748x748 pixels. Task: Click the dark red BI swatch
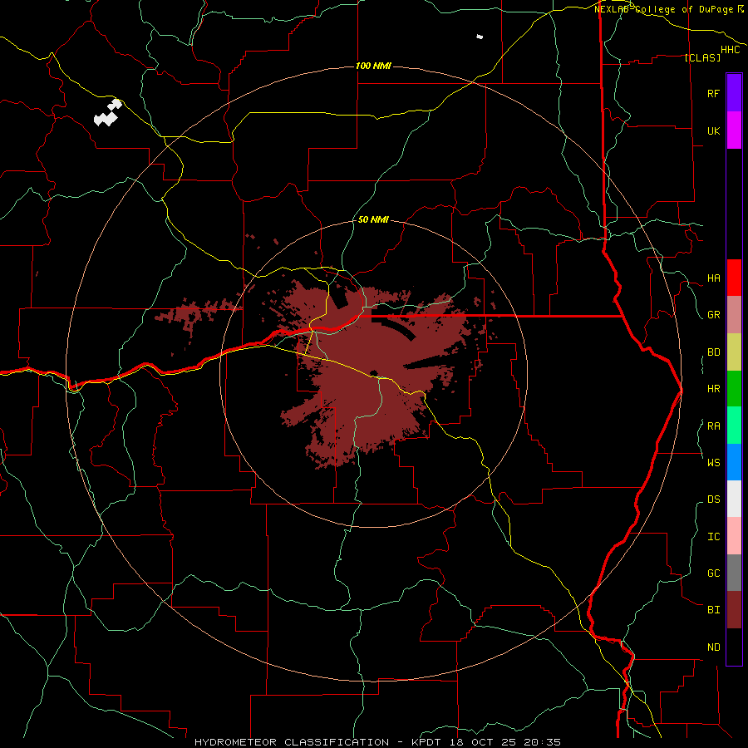(734, 610)
